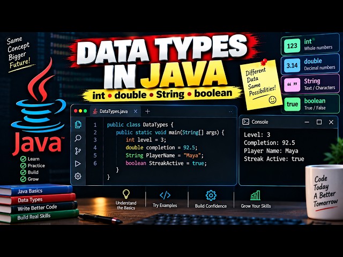Viewport: 343px width, 257px height.
Task: Toggle the Build checkmark
Action: point(23,172)
